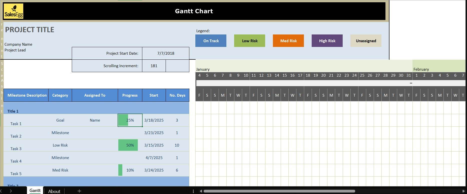Click the horizontal scrollbar right arrow
The width and height of the screenshot is (467, 194).
(x=463, y=191)
